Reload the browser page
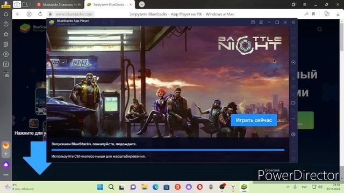The image size is (344, 193). point(40,14)
